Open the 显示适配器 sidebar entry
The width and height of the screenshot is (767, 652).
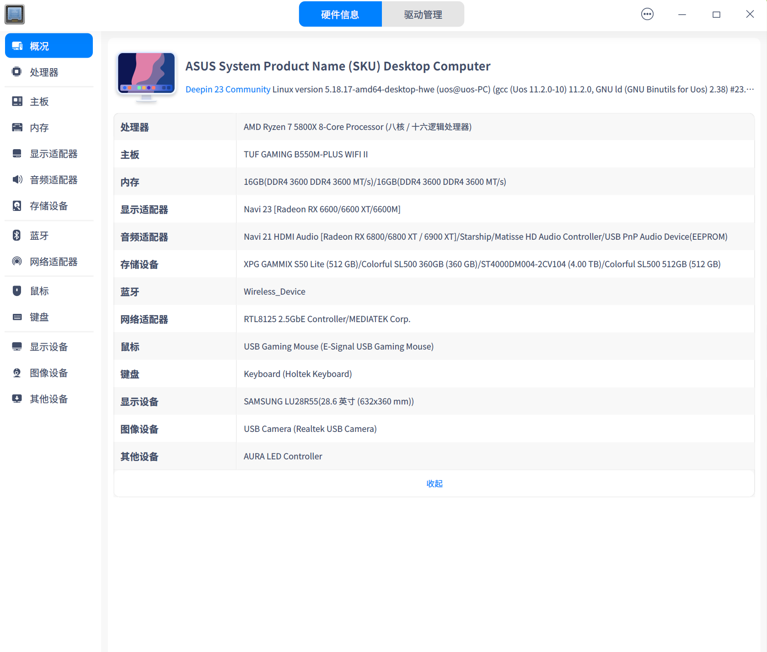tap(49, 153)
